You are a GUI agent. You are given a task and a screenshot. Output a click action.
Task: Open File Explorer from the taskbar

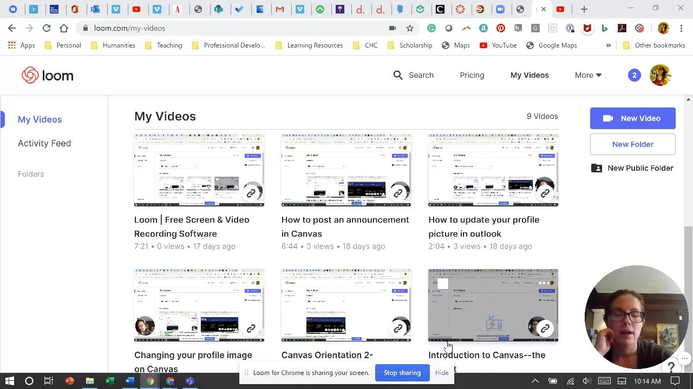point(89,381)
